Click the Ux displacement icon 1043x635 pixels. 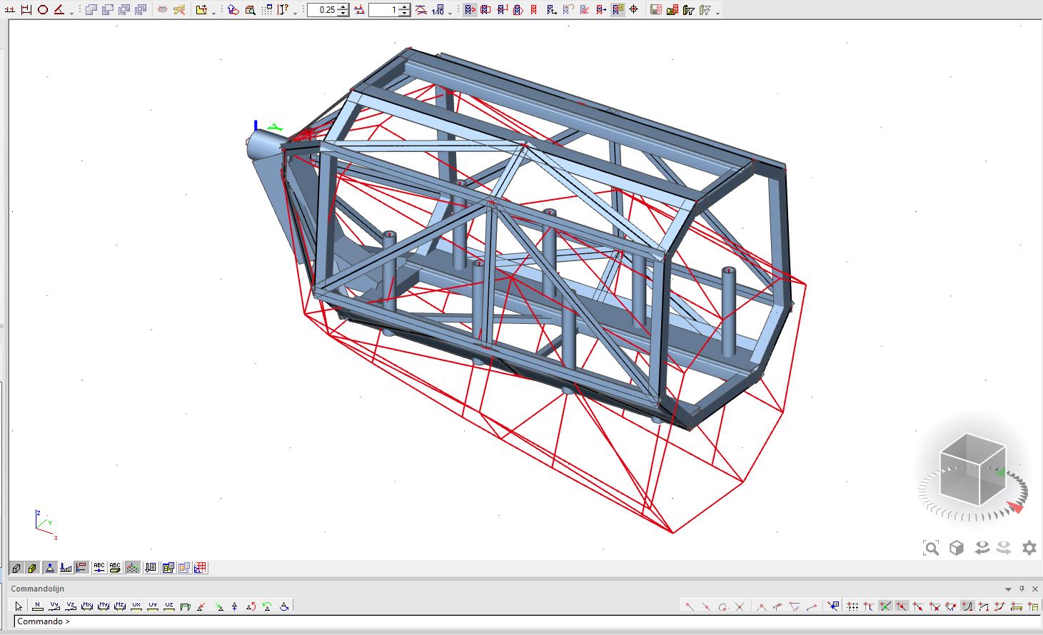136,606
